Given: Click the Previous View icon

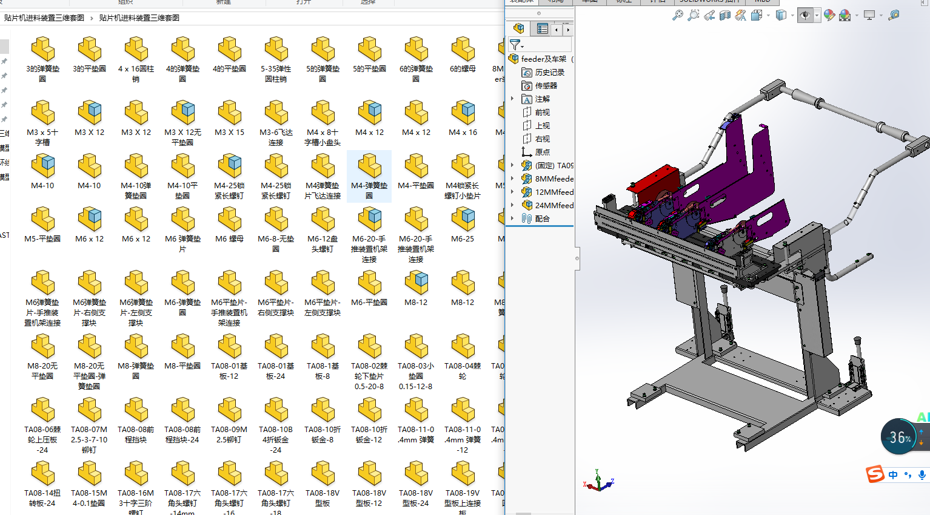Looking at the screenshot, I should pos(709,15).
